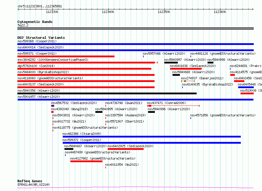Click the nsv6401636 (Sedlazeck2020) red bar
This screenshot has width=262, height=191.
point(186,69)
